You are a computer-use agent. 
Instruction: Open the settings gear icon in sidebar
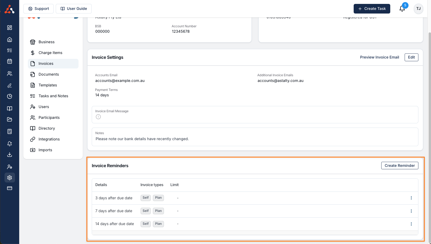pos(10,178)
